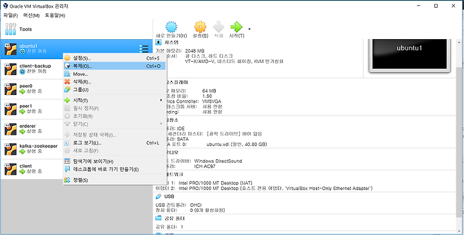Click the Tools icon in sidebar
This screenshot has width=464, height=235.
click(x=10, y=29)
